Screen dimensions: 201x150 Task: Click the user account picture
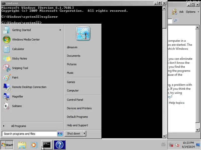[83, 33]
